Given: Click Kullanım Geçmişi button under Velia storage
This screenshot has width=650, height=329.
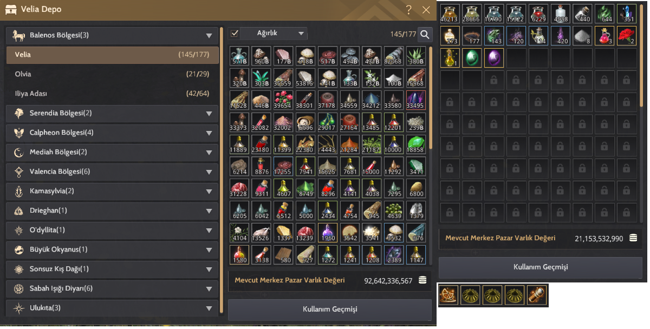Looking at the screenshot, I should (x=329, y=310).
